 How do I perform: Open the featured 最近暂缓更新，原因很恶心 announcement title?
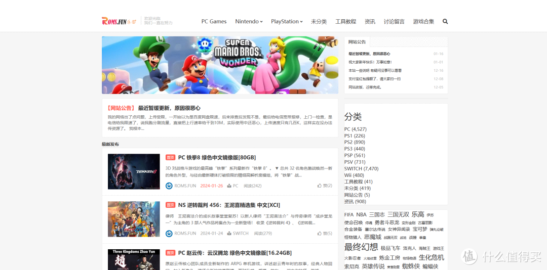point(169,108)
